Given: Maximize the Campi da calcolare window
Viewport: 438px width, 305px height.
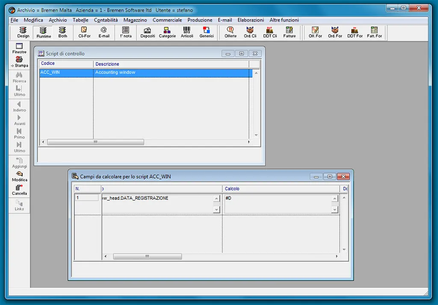Looking at the screenshot, I should [330, 176].
